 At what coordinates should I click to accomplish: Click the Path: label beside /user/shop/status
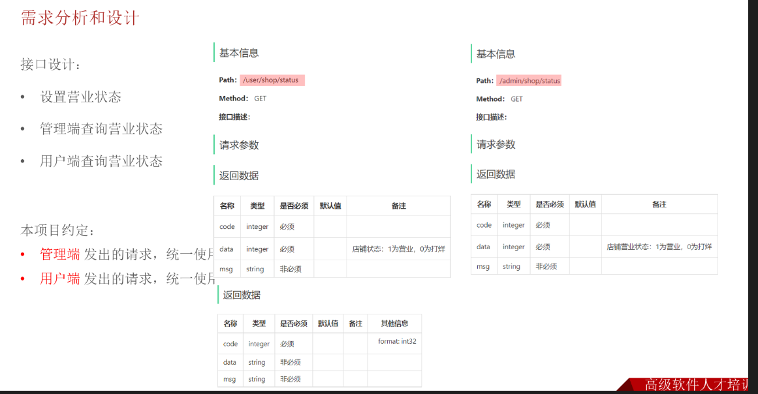228,80
